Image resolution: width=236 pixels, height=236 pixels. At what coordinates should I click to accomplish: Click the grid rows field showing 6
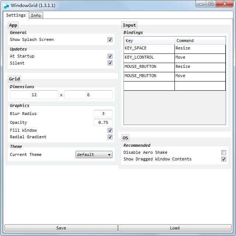[88, 95]
